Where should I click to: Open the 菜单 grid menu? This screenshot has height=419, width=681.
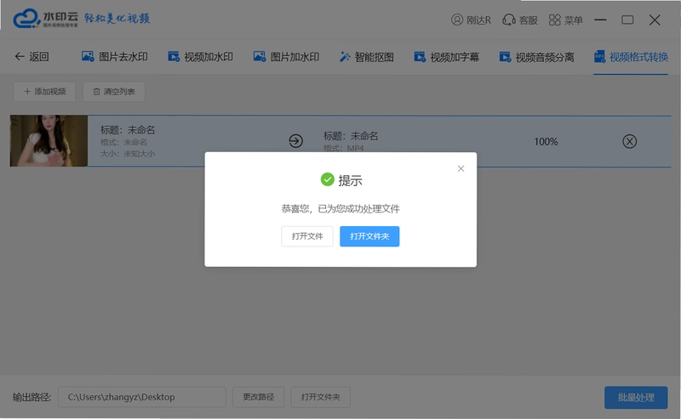tap(555, 20)
